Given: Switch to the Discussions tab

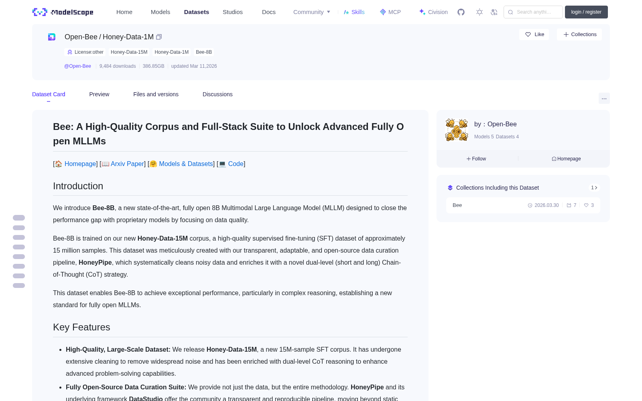Looking at the screenshot, I should click(217, 94).
